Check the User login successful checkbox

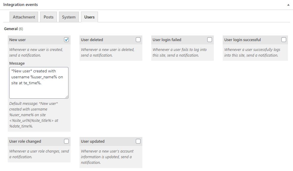click(x=284, y=40)
